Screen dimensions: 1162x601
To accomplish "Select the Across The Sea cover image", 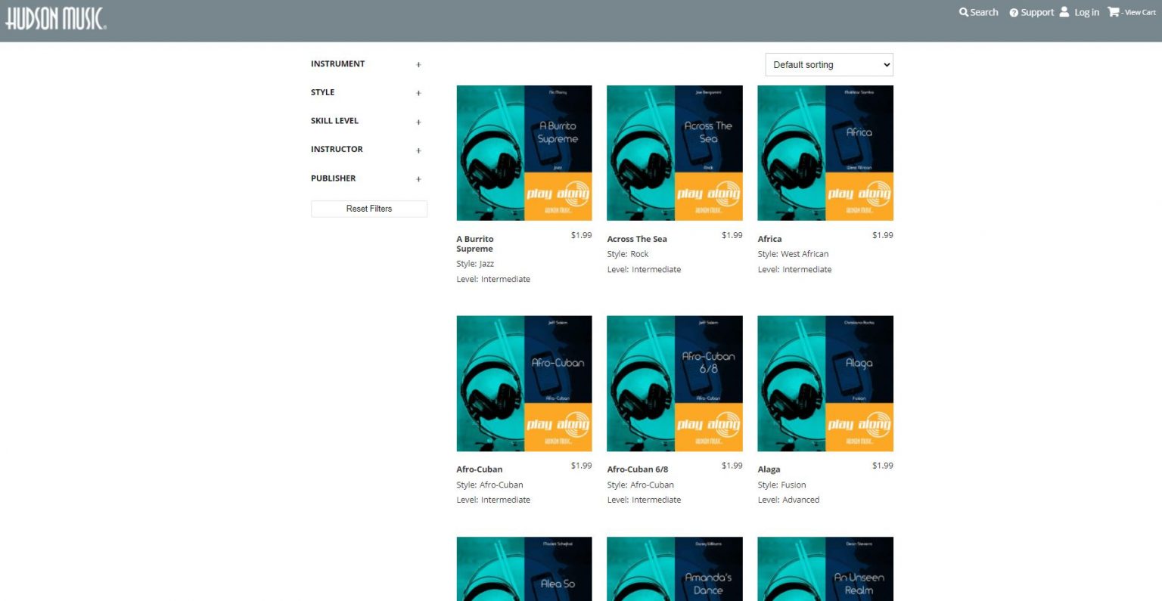I will pos(675,153).
